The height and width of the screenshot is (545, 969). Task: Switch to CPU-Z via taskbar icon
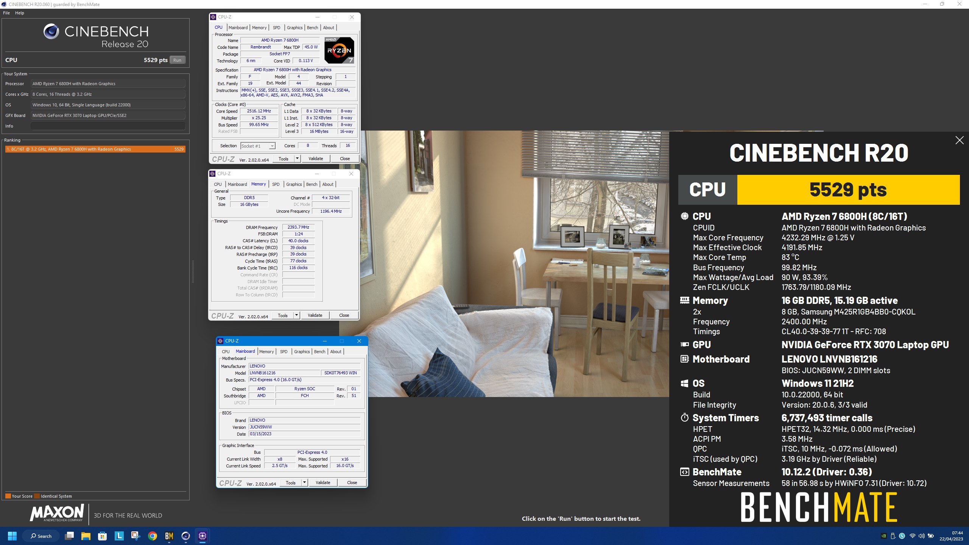202,536
